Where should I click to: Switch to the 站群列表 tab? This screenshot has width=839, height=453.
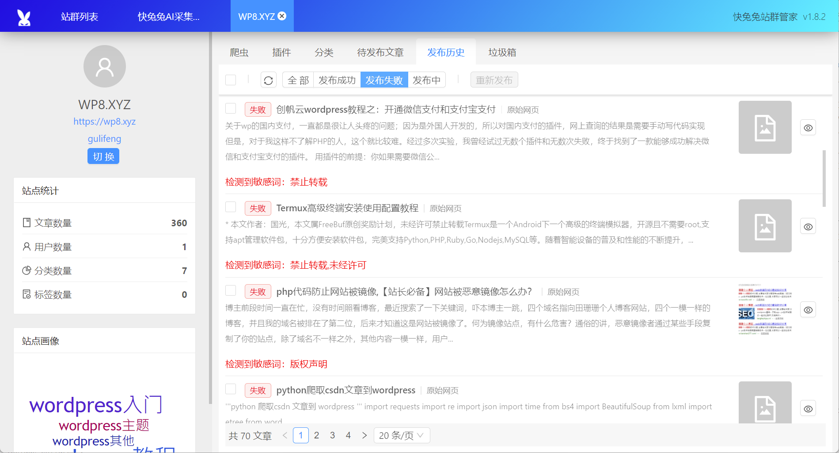pos(80,17)
